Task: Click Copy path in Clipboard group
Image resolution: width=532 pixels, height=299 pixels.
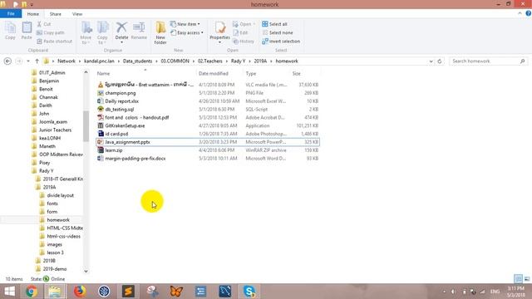Action: (x=51, y=32)
